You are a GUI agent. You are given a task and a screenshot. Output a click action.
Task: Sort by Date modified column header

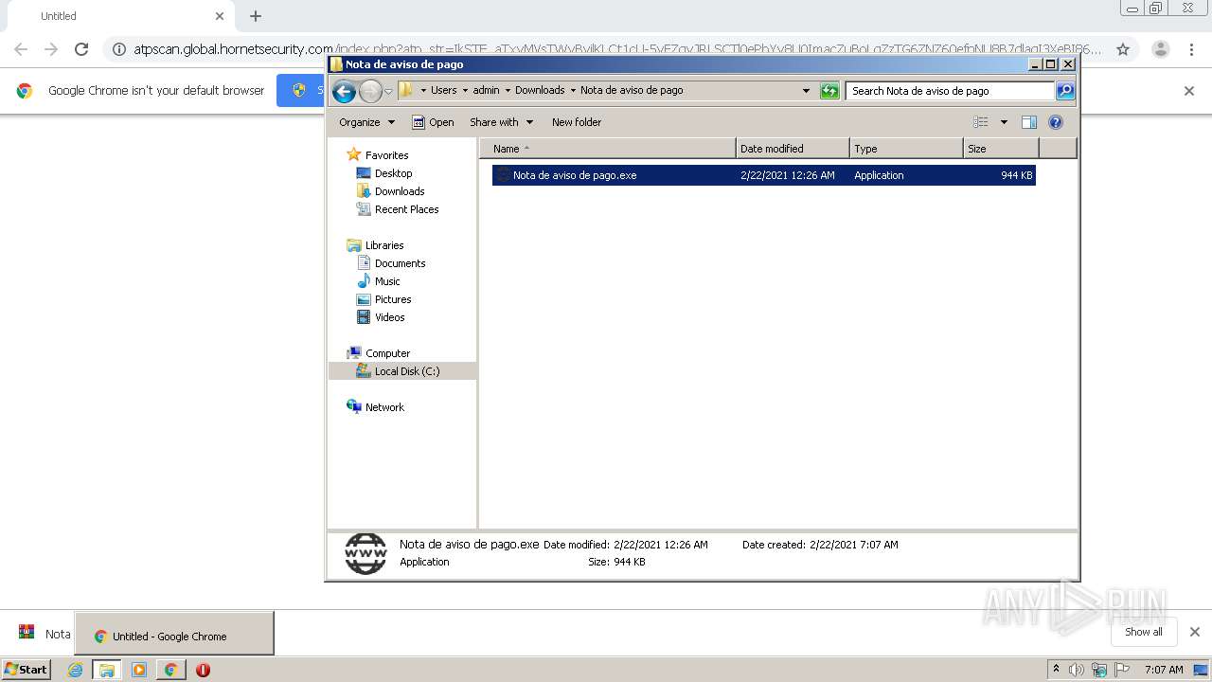pos(793,149)
